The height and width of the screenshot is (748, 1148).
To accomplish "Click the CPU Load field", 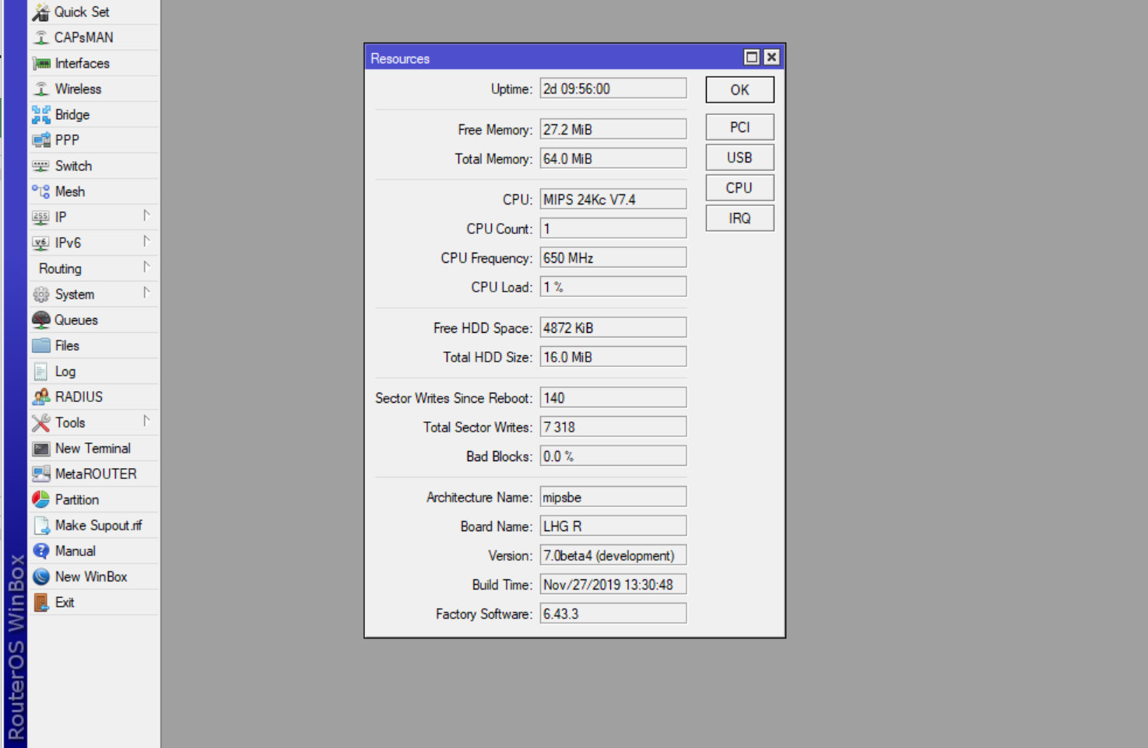I will (613, 287).
